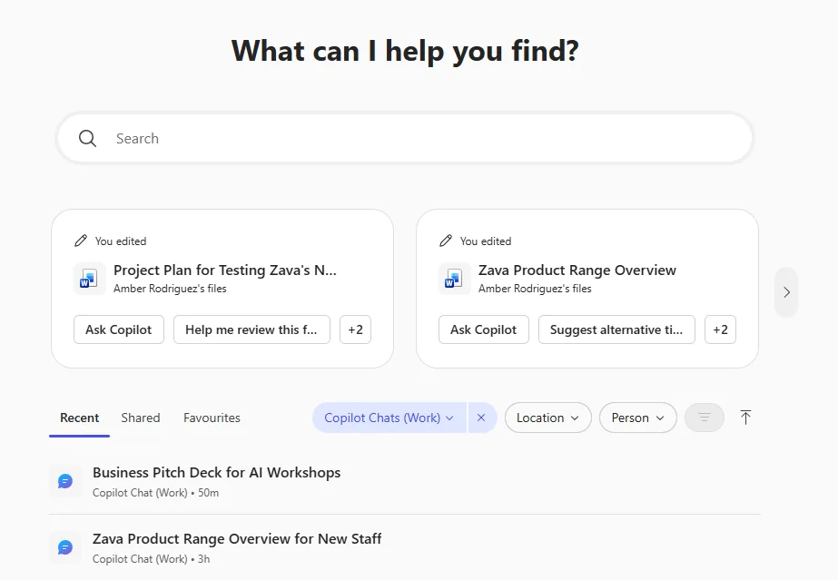The image size is (838, 580).
Task: Click pencil icon on Zava Product Range Overview card
Action: pos(446,241)
